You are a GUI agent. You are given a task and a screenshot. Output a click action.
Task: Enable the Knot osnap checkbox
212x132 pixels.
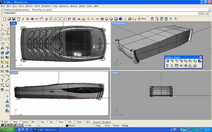[84, 122]
